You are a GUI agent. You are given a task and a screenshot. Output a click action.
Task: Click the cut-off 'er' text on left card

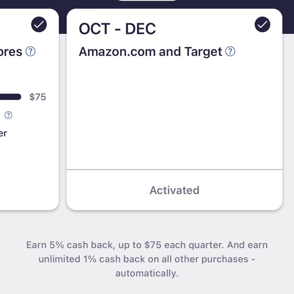click(3, 133)
